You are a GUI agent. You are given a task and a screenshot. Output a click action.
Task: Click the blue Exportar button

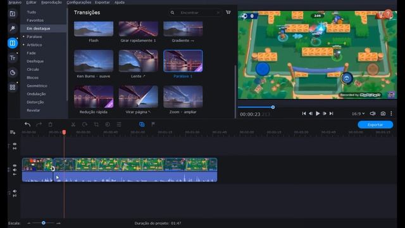(x=375, y=125)
